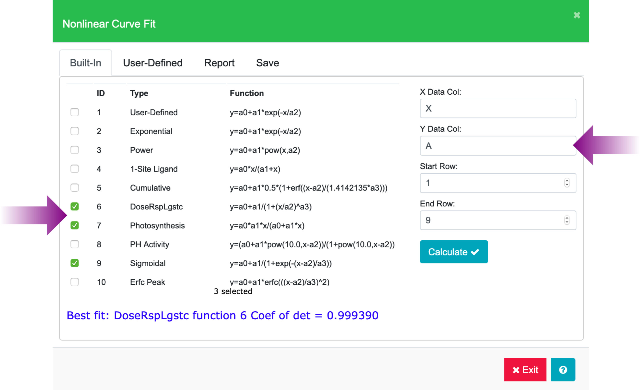Image resolution: width=640 pixels, height=390 pixels.
Task: Enable the PH Activity checkbox
Action: click(74, 244)
